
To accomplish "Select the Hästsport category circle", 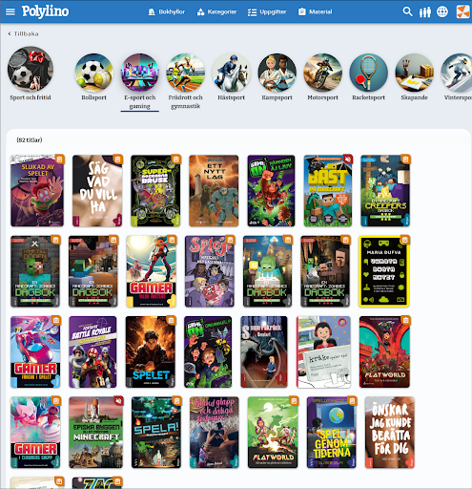I will [231, 73].
